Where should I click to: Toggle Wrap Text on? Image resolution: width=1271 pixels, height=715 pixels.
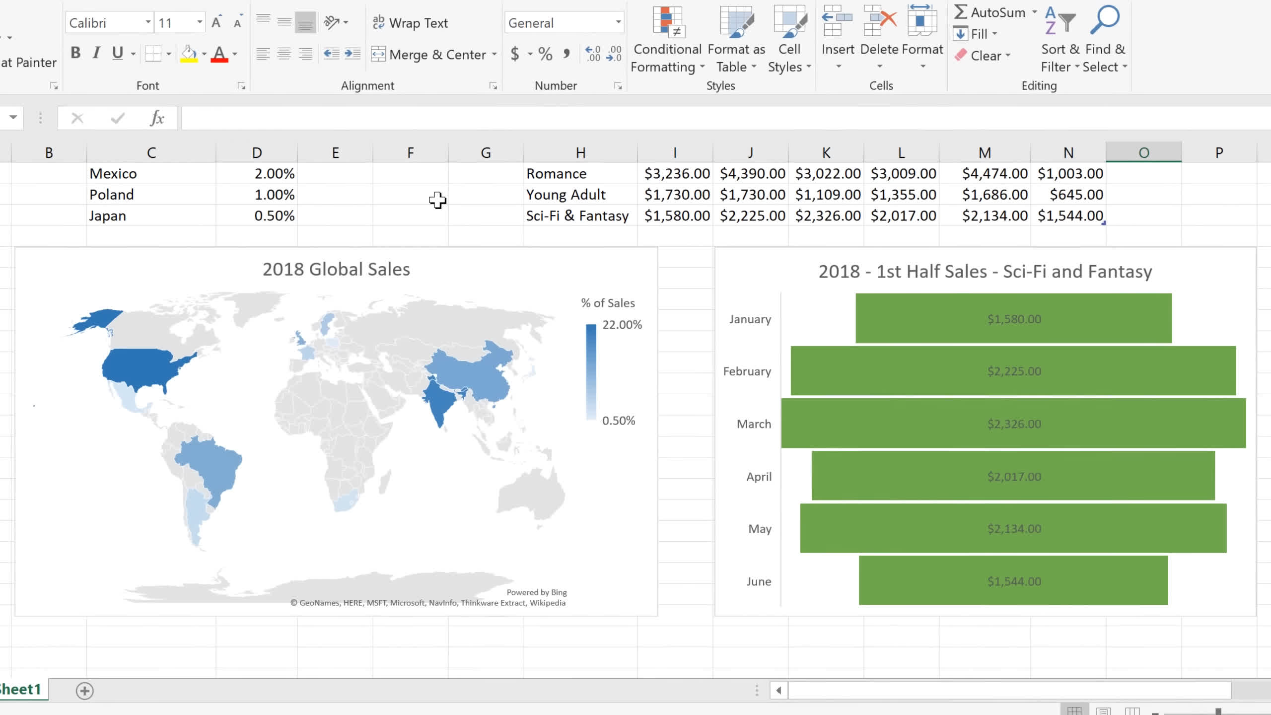point(410,23)
